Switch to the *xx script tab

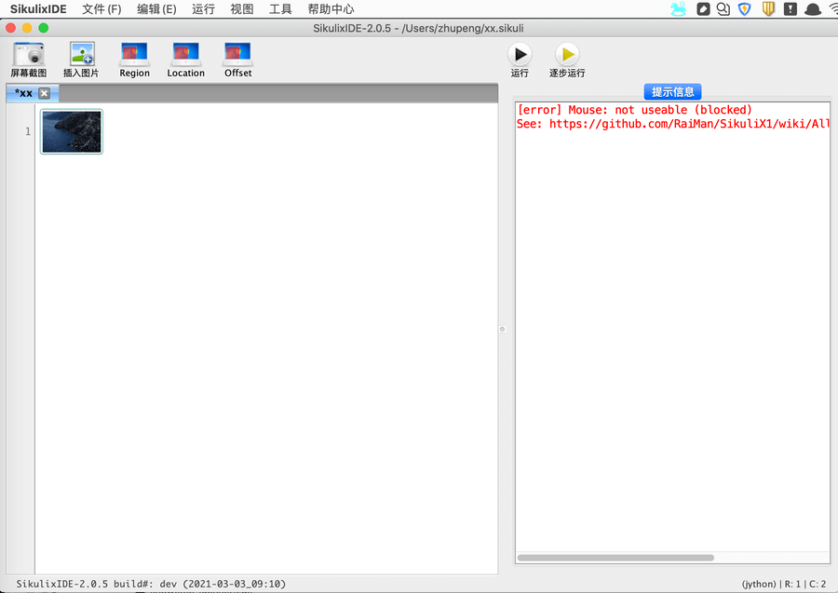click(x=23, y=93)
